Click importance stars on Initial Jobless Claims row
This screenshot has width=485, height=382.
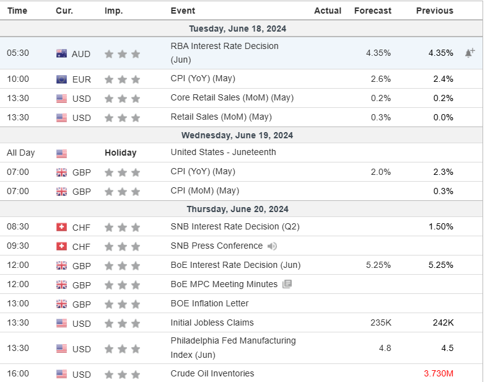click(x=122, y=323)
